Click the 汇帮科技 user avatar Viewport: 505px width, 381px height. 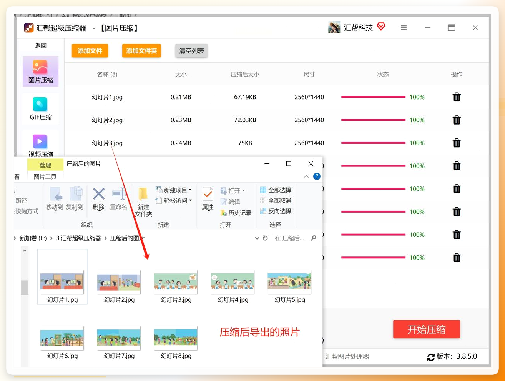(x=334, y=27)
